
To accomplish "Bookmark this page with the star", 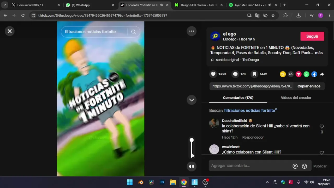I will click(273, 15).
